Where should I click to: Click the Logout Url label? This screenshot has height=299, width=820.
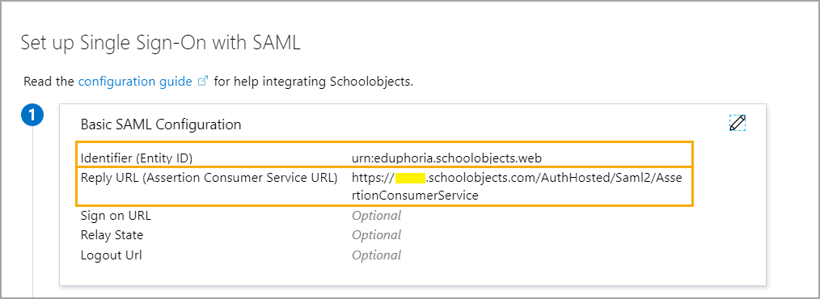[111, 255]
